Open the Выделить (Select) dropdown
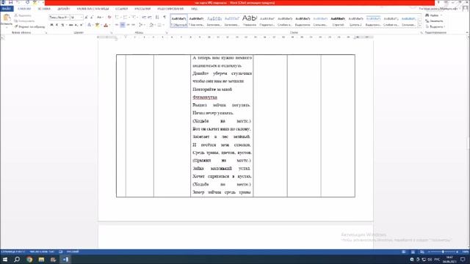Screen dimensions: 470x264 point(435,26)
